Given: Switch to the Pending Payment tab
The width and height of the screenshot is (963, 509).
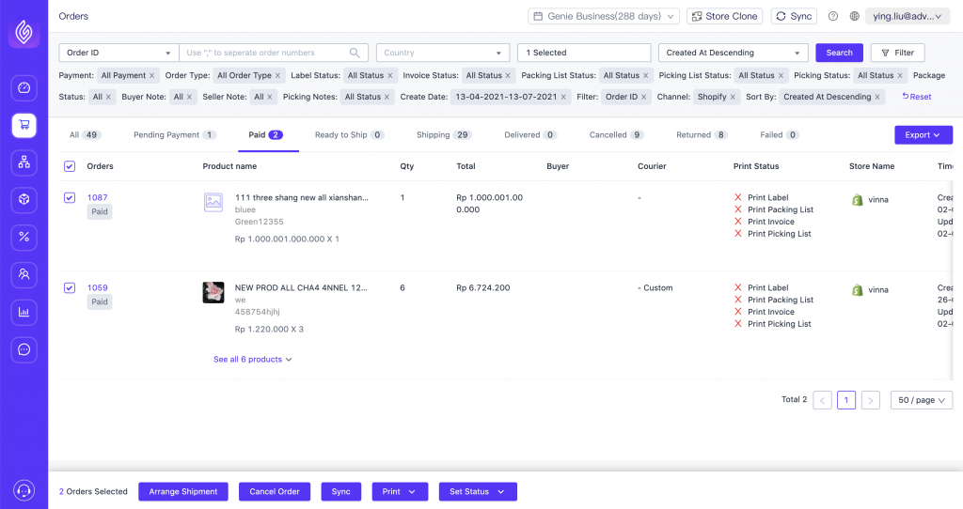Looking at the screenshot, I should click(x=175, y=135).
